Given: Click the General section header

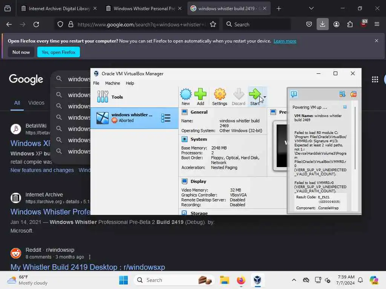Looking at the screenshot, I should [x=199, y=112].
